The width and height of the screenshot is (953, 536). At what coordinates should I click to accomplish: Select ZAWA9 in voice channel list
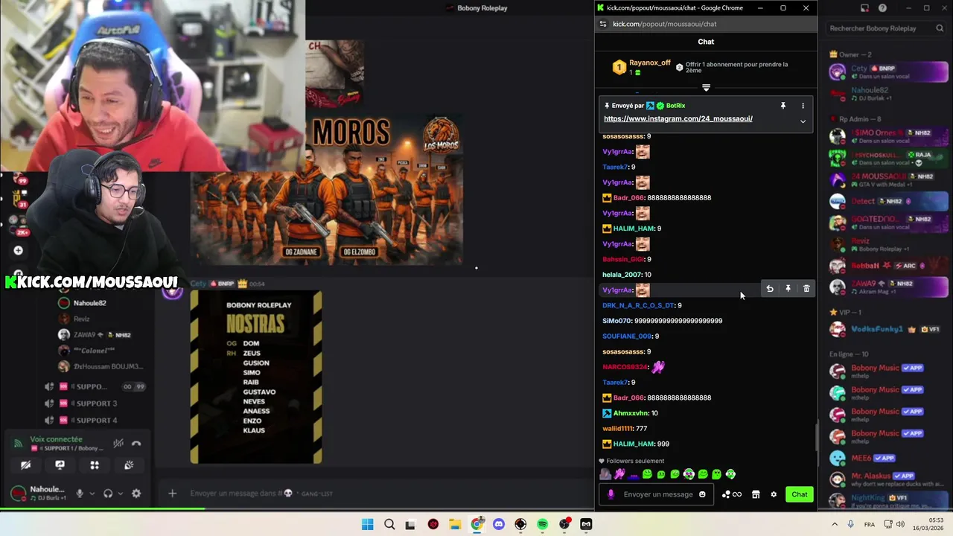click(x=95, y=335)
